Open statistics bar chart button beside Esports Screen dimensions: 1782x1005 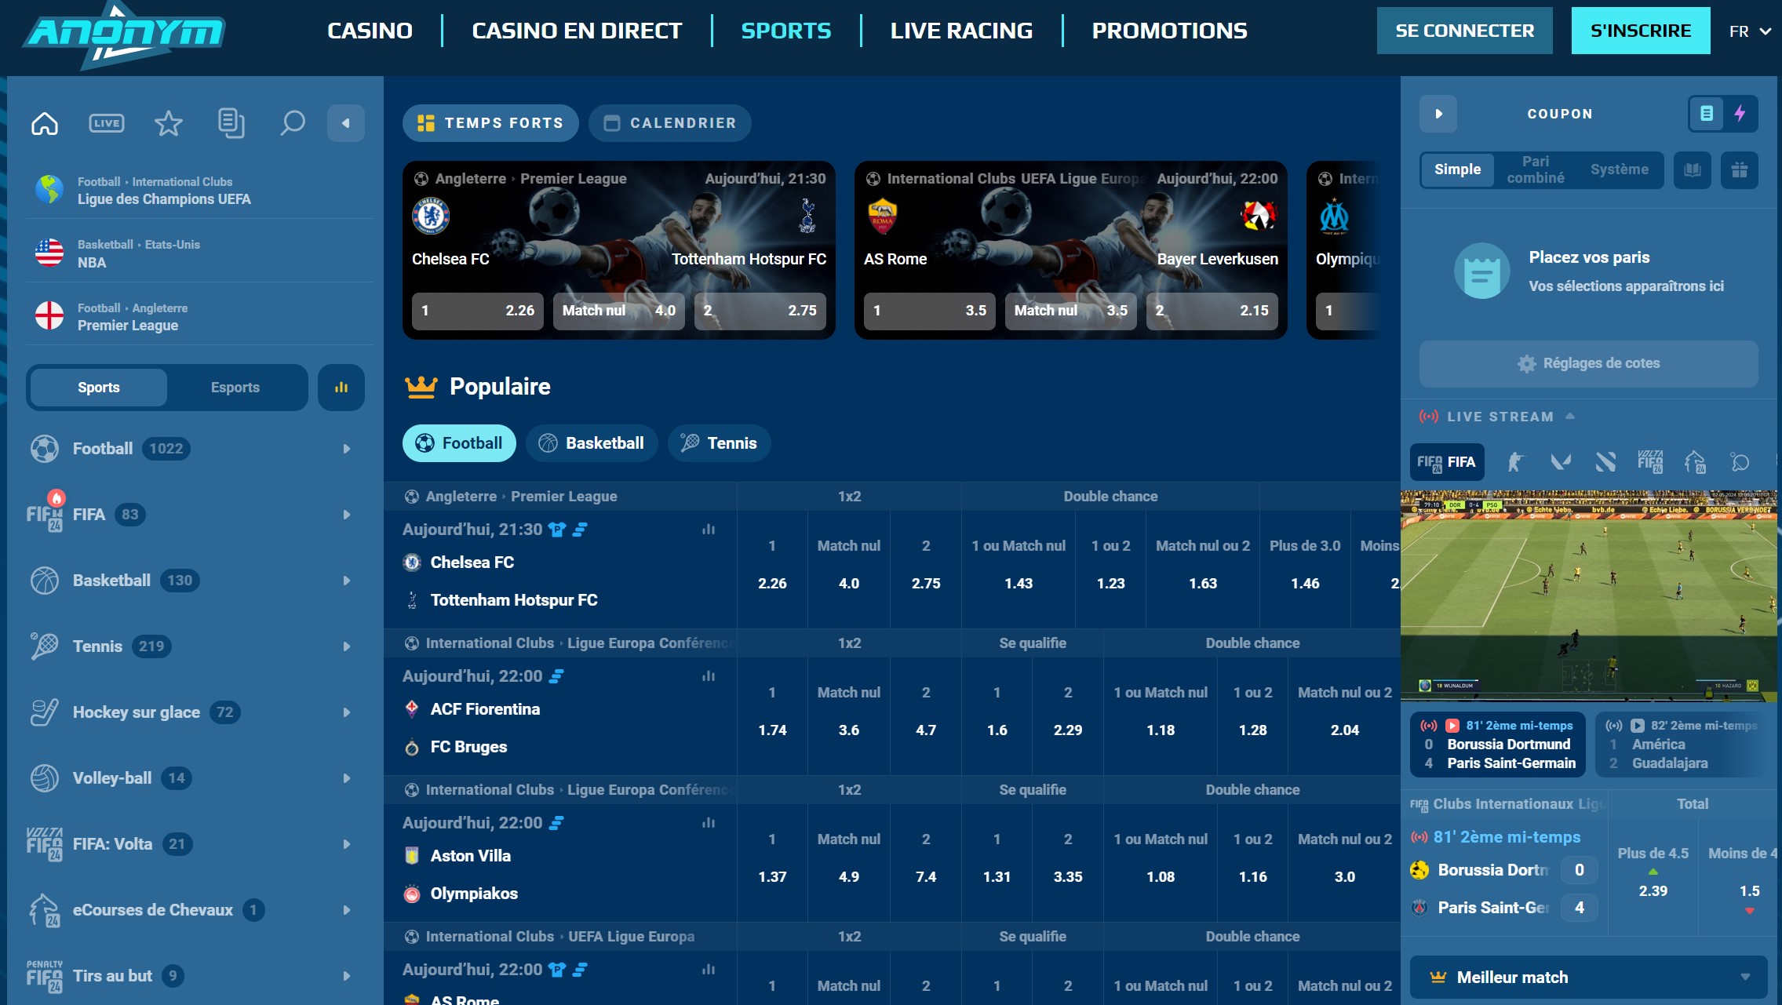click(341, 388)
